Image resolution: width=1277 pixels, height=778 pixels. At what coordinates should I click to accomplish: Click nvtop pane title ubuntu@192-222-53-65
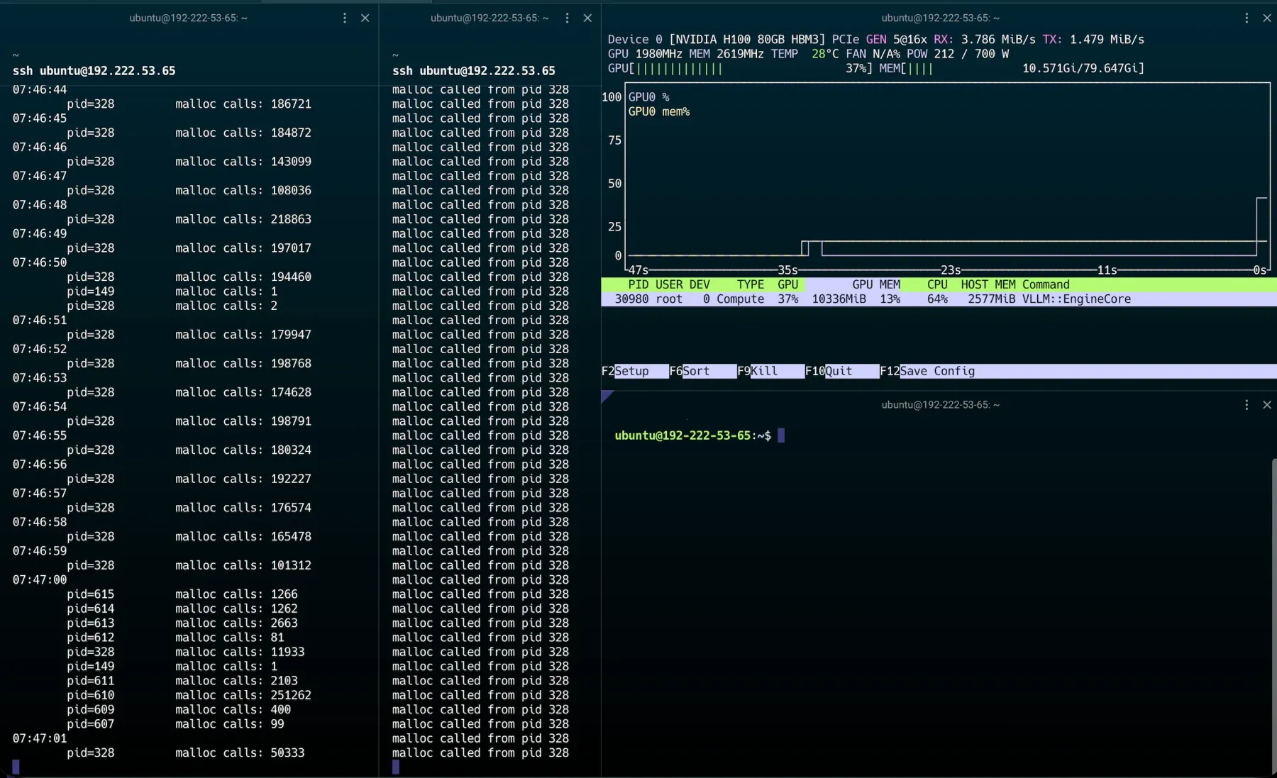pos(940,18)
